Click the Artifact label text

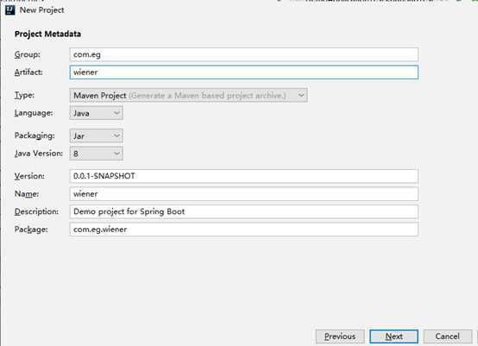click(x=28, y=72)
